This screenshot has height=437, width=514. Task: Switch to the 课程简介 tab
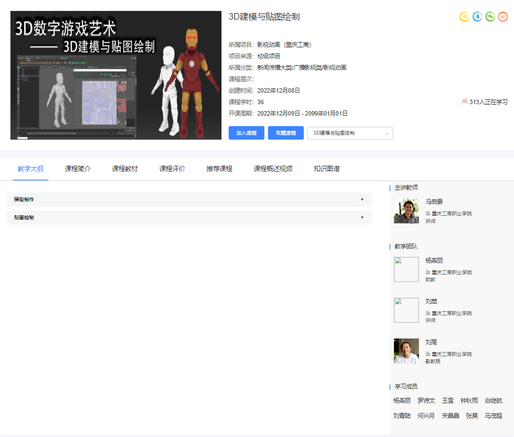click(78, 169)
